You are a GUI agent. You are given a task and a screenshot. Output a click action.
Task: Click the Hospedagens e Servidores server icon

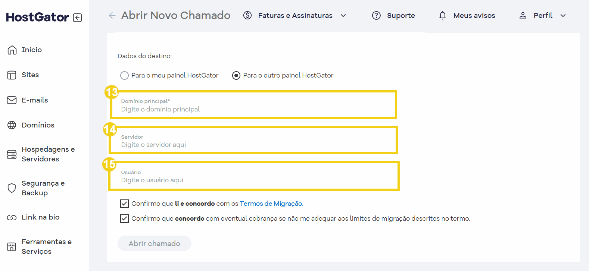click(12, 154)
